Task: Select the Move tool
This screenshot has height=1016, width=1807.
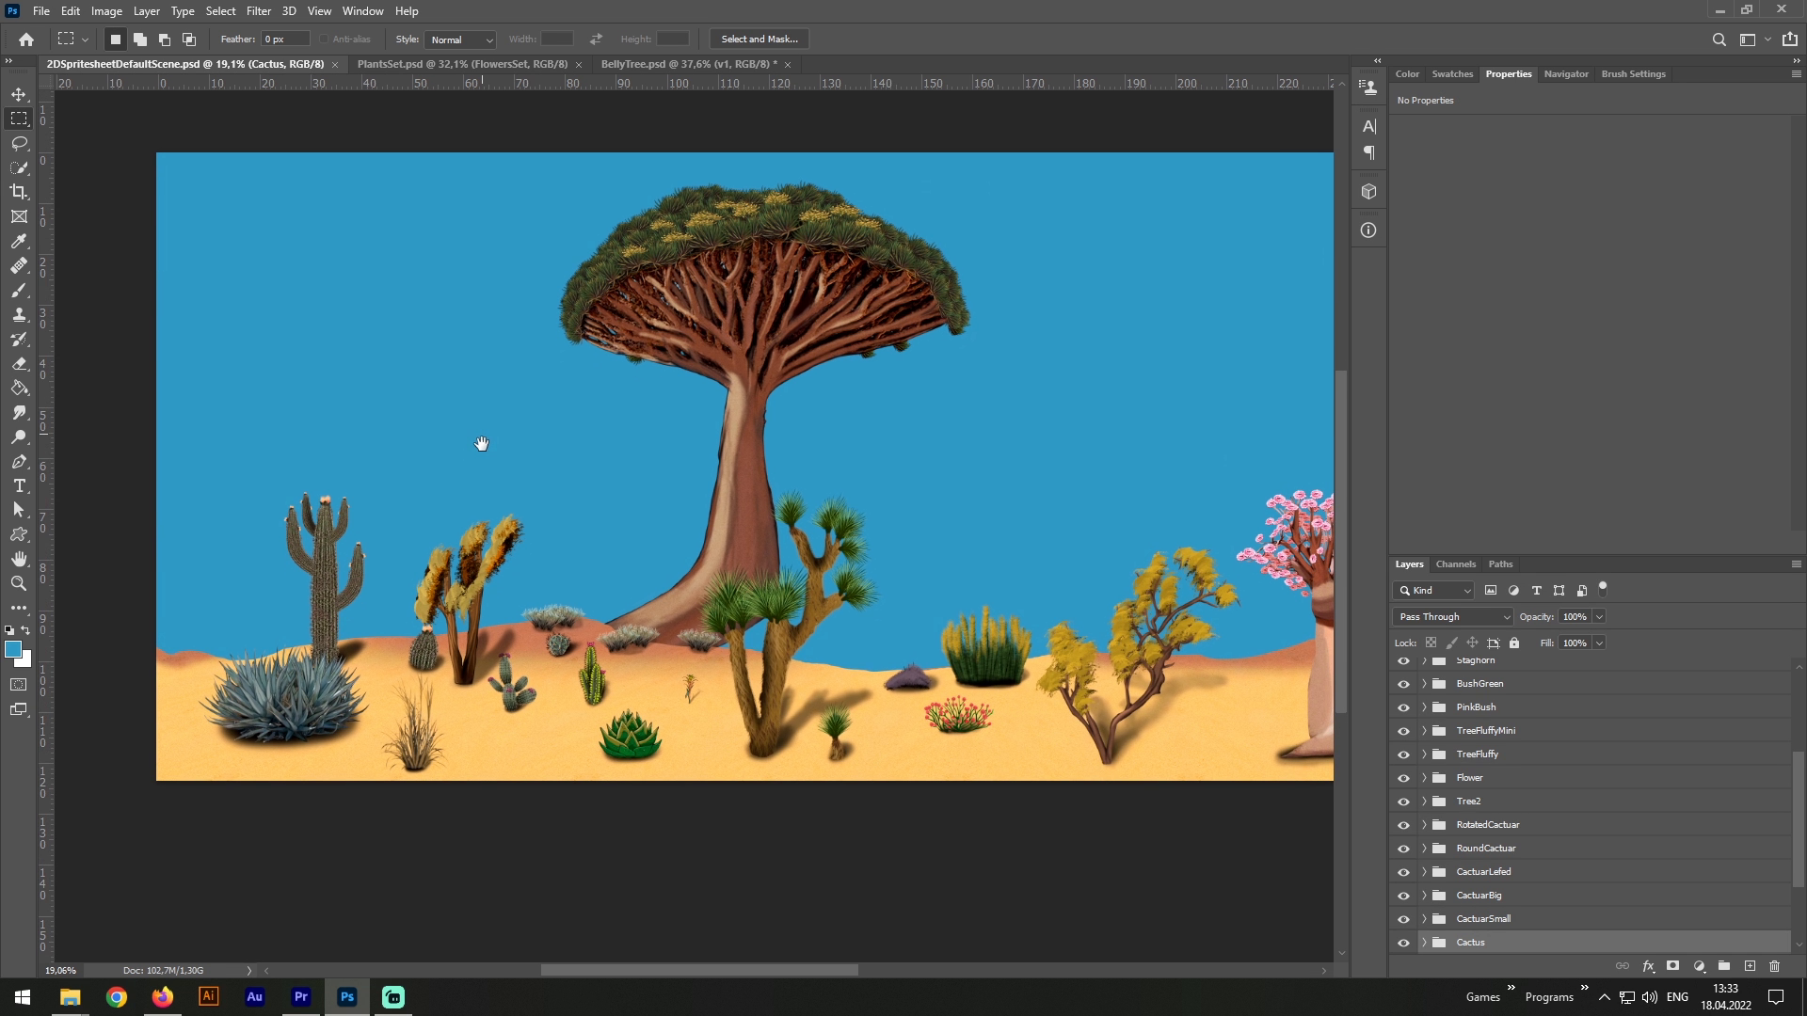Action: click(x=19, y=94)
